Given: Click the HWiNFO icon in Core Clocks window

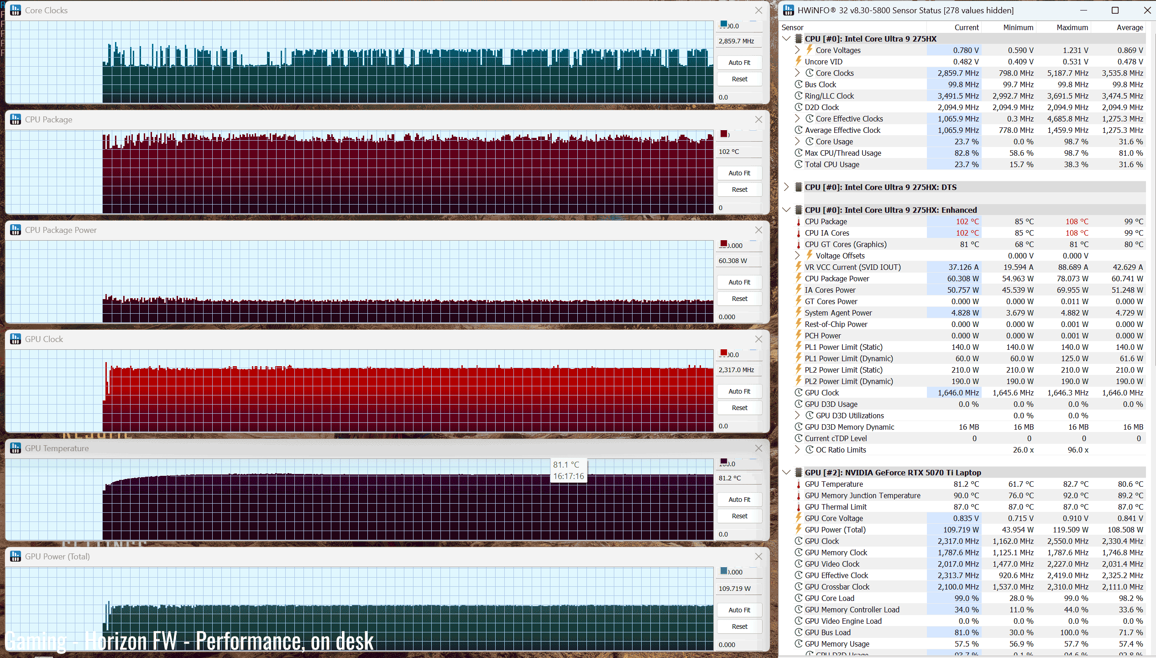Looking at the screenshot, I should tap(16, 10).
